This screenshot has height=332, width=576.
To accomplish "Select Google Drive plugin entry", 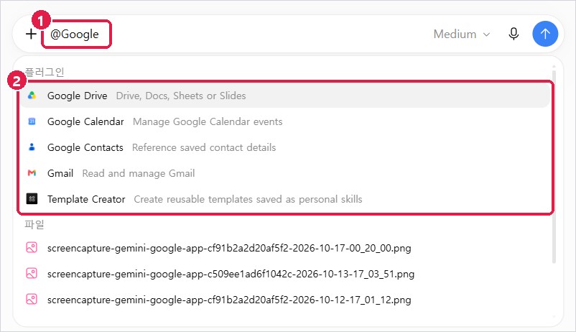I will (x=285, y=96).
